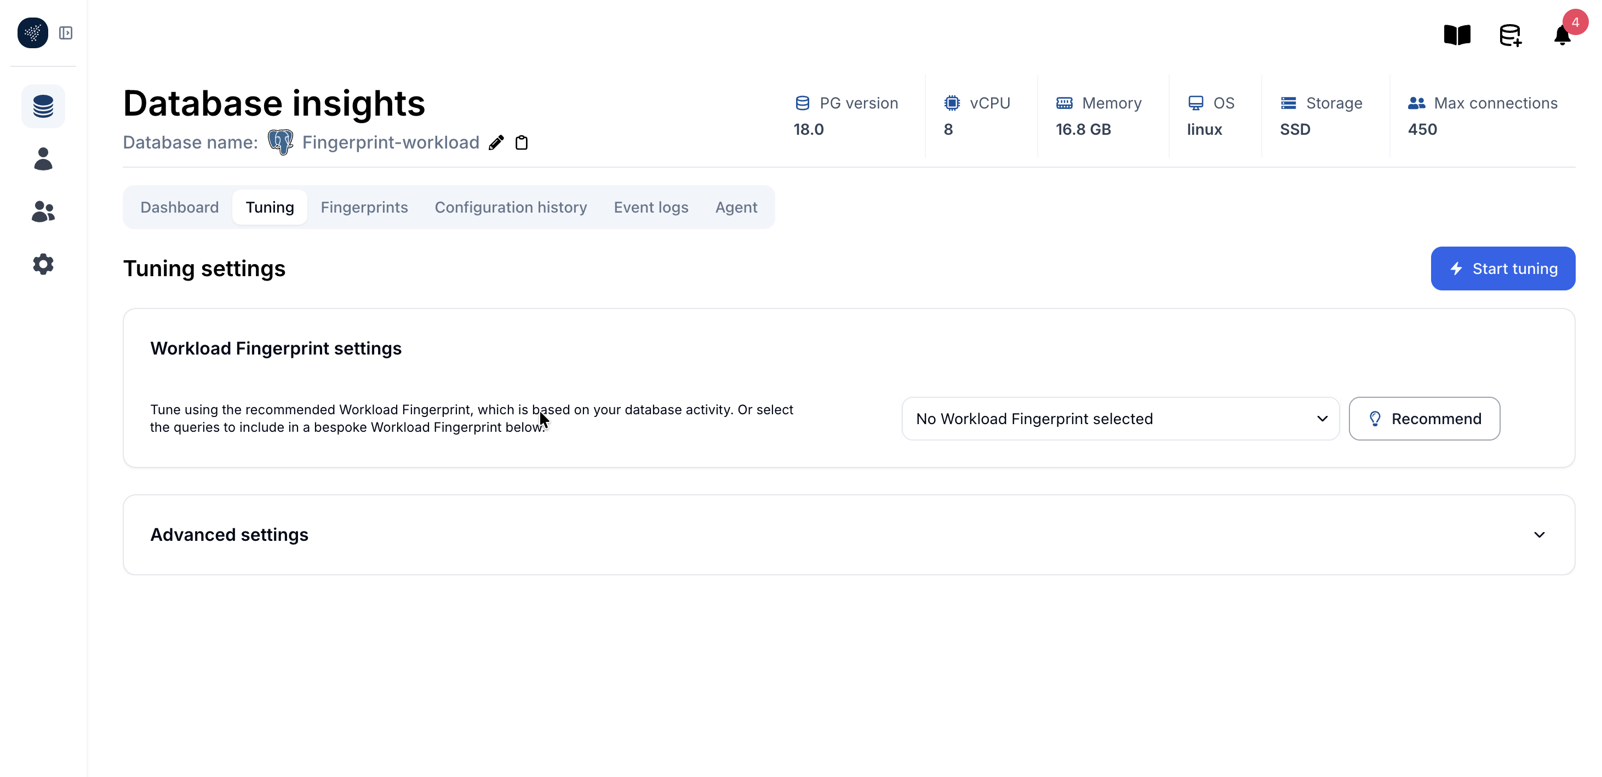The width and height of the screenshot is (1602, 777).
Task: Switch to the Fingerprints tab
Action: coord(364,207)
